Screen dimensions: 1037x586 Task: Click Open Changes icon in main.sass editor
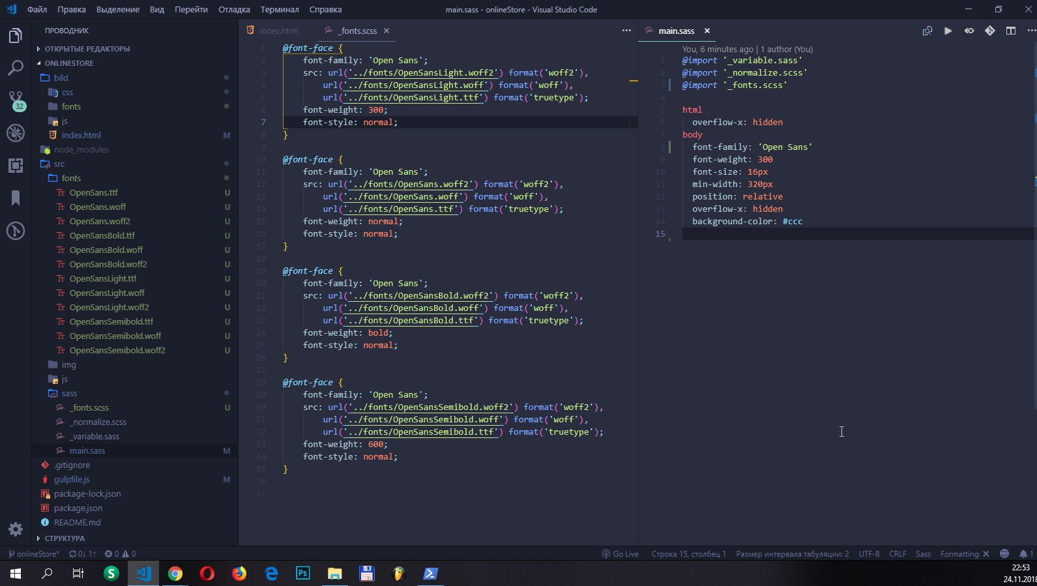tap(927, 31)
